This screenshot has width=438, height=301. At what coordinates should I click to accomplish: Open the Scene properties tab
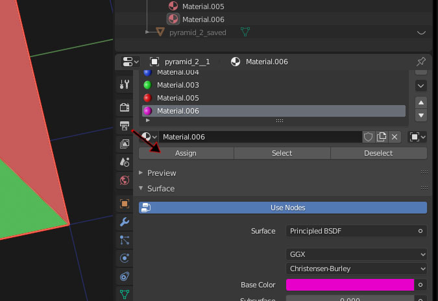pyautogui.click(x=125, y=162)
